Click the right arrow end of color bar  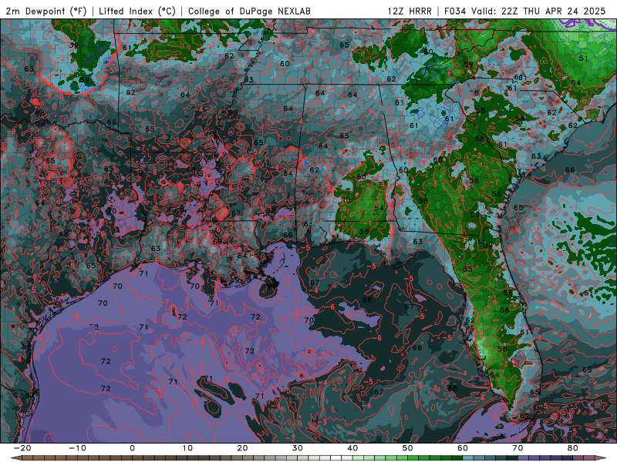tap(601, 458)
